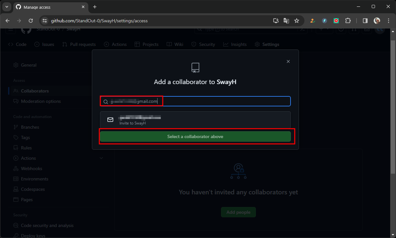Open the Settings tab
Image resolution: width=396 pixels, height=238 pixels.
pos(267,44)
